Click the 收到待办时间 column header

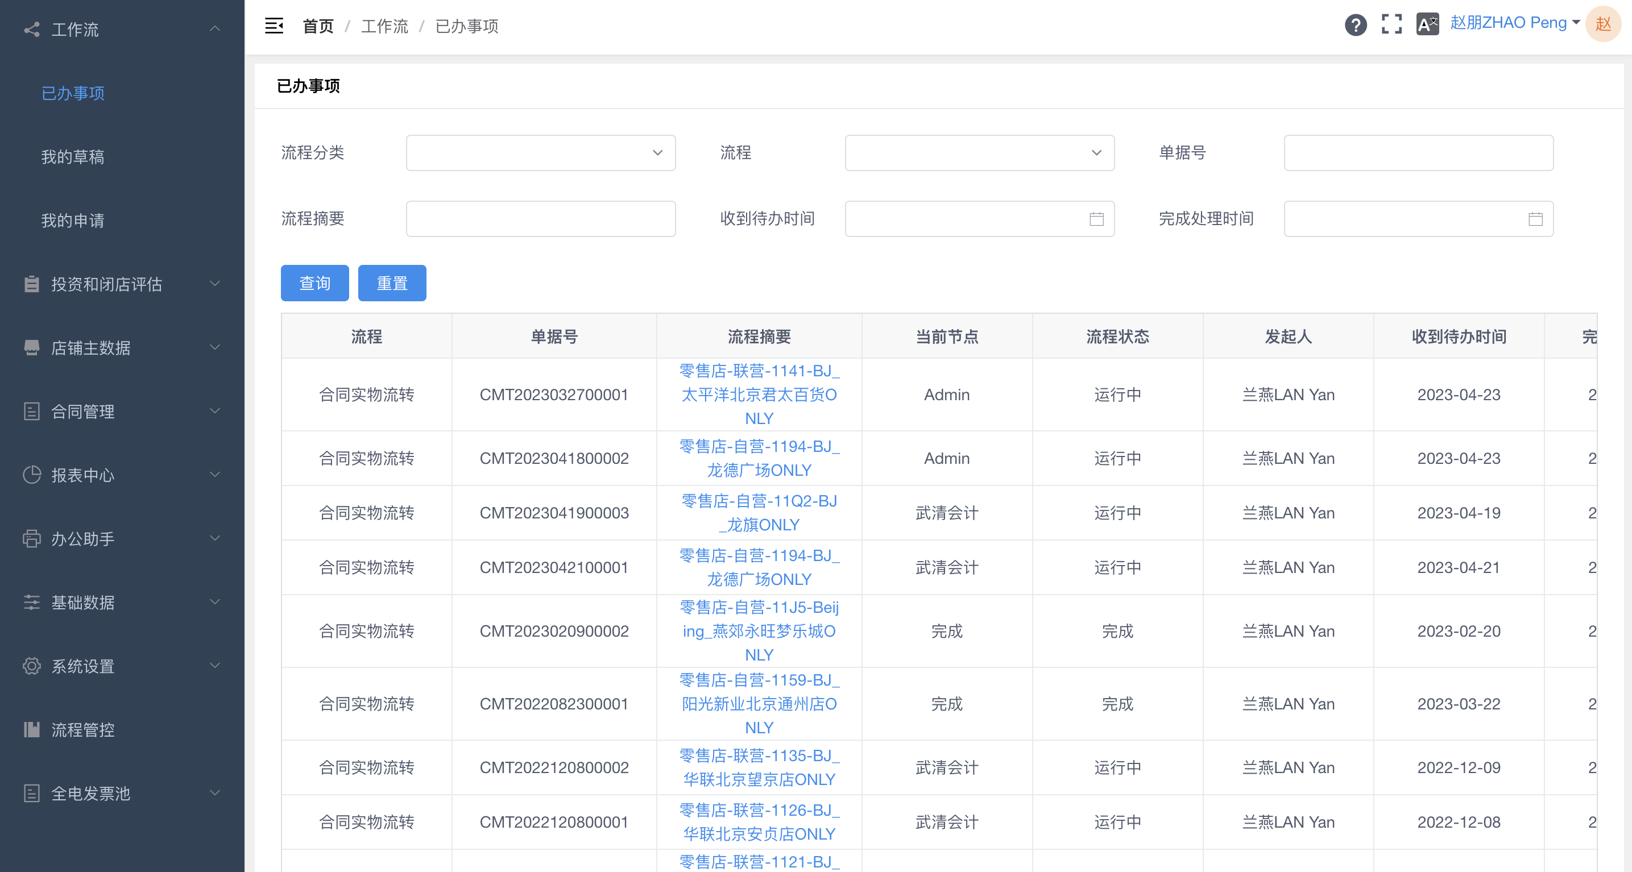1459,337
